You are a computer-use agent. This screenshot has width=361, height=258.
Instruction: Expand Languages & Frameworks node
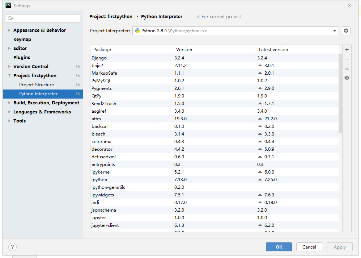pyautogui.click(x=9, y=112)
